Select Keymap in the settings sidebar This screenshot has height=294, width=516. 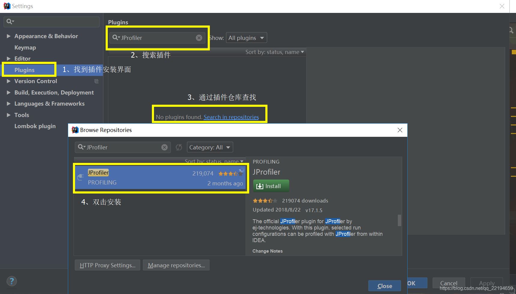25,47
